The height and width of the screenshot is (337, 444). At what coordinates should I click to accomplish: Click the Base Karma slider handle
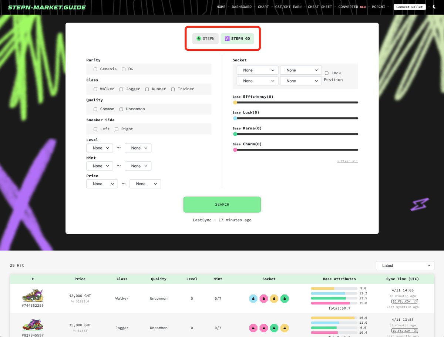click(x=235, y=134)
